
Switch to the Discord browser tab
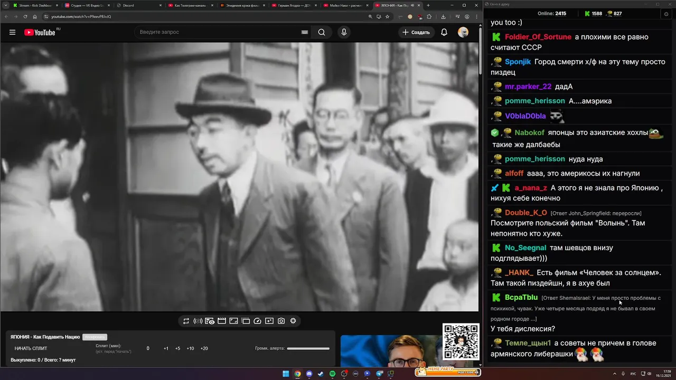(138, 5)
